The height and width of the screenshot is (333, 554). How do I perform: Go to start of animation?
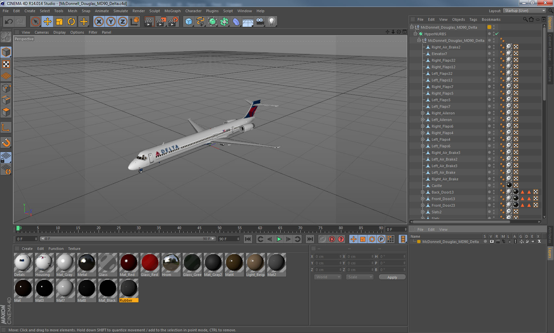point(248,239)
